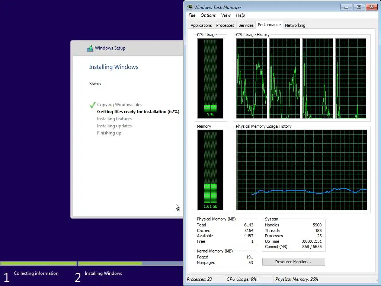Click the Physical Memory Total value 6143

pos(249,225)
